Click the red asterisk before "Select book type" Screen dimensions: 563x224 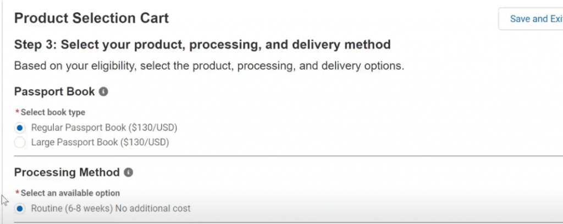click(17, 112)
